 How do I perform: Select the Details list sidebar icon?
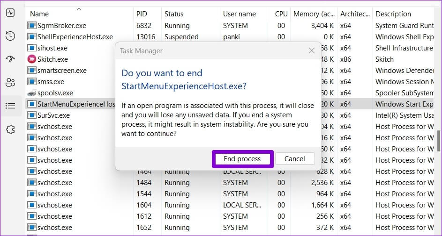point(10,106)
